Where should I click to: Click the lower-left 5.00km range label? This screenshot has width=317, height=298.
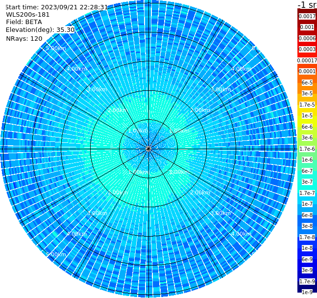tap(56, 254)
